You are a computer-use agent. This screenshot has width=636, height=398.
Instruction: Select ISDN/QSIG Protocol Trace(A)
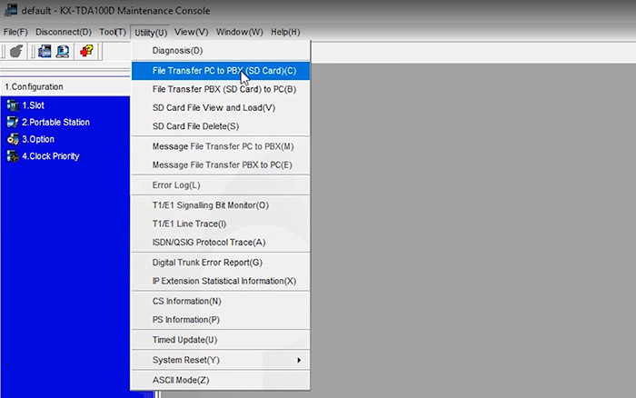pyautogui.click(x=221, y=243)
